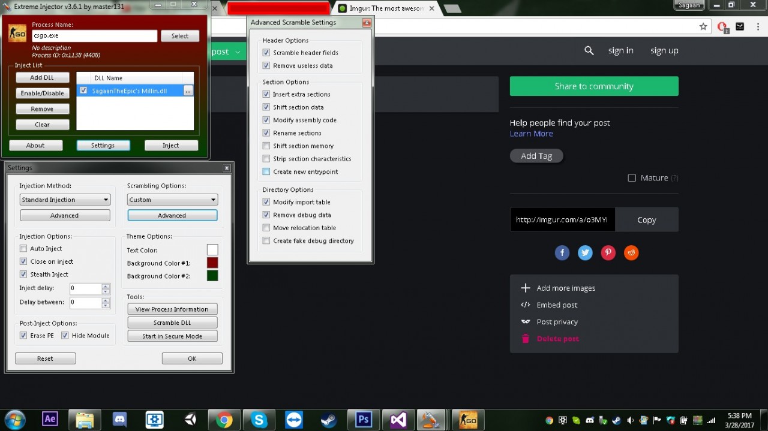Open Photoshop from the taskbar

pyautogui.click(x=363, y=420)
